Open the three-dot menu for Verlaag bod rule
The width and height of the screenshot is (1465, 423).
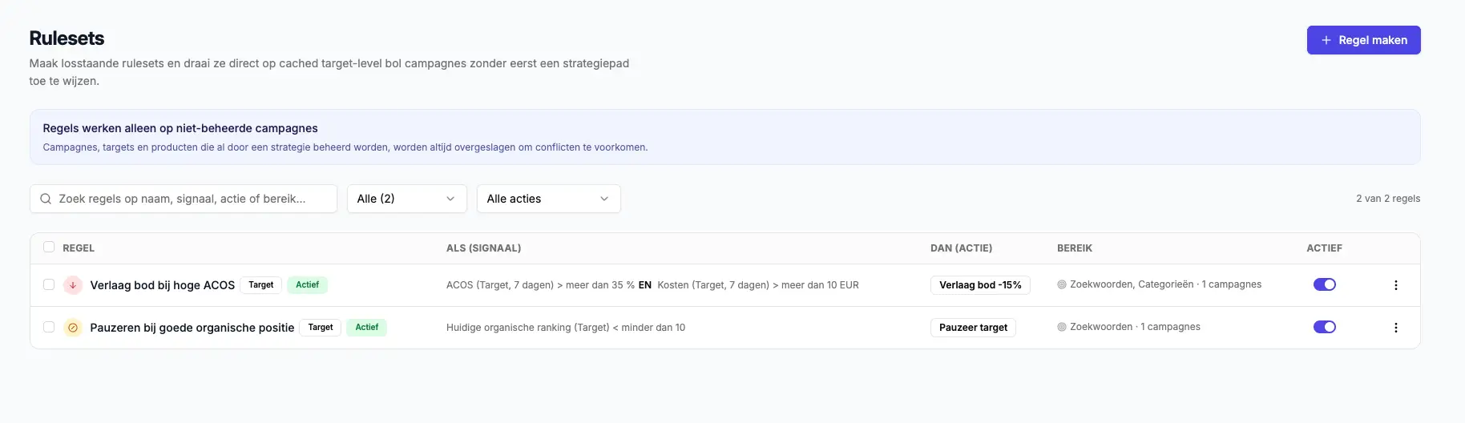1395,285
